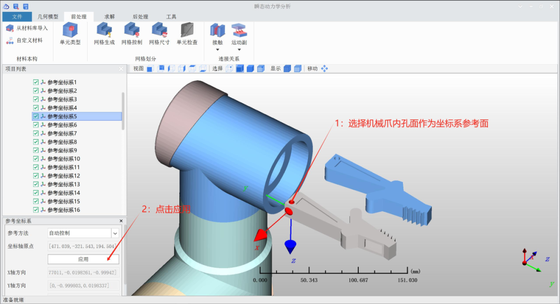Close the 项目列表 panel

pos(121,69)
